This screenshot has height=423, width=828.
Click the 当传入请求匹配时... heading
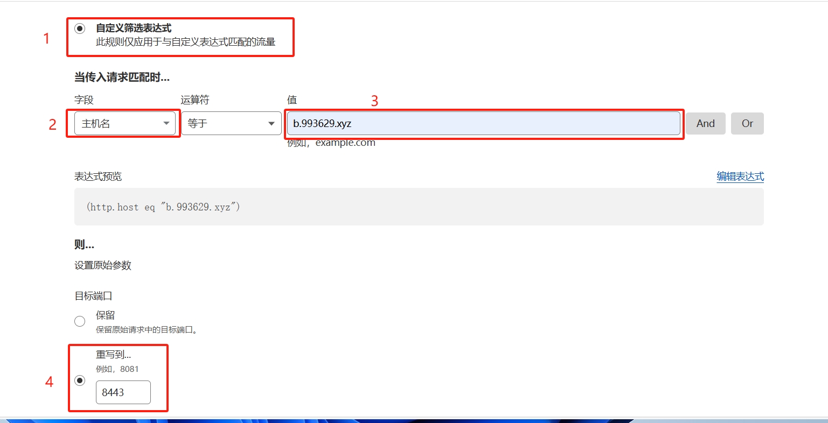coord(122,77)
